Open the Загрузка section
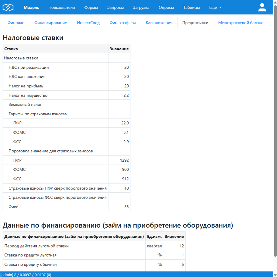Screen dimensions: 277x277 click(x=141, y=7)
